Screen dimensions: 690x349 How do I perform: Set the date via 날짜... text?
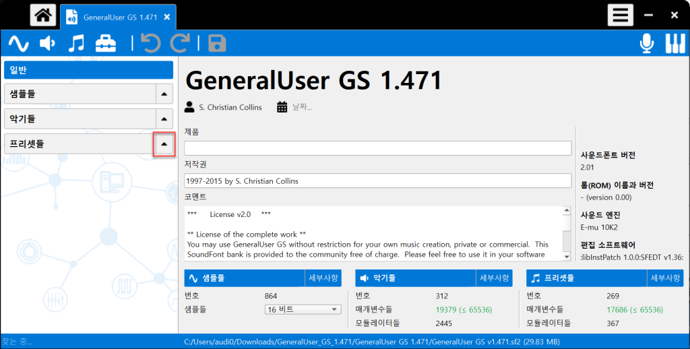(302, 107)
